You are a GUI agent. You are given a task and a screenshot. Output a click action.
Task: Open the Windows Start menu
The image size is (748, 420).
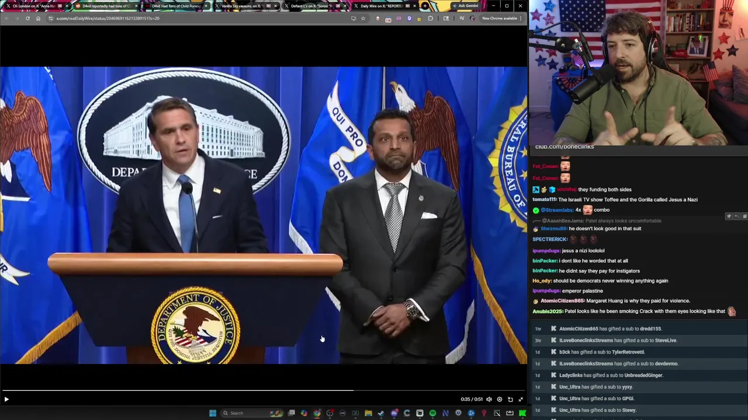(213, 413)
